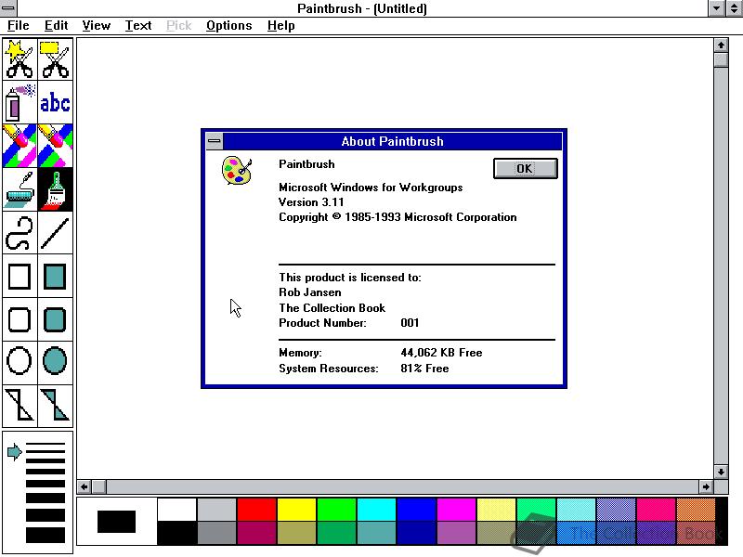Click the current foreground/background color indicator

point(117,522)
